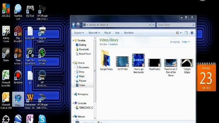Open the Arrange by Folder dropdown
Image resolution: width=219 pixels, height=123 pixels.
(x=186, y=42)
